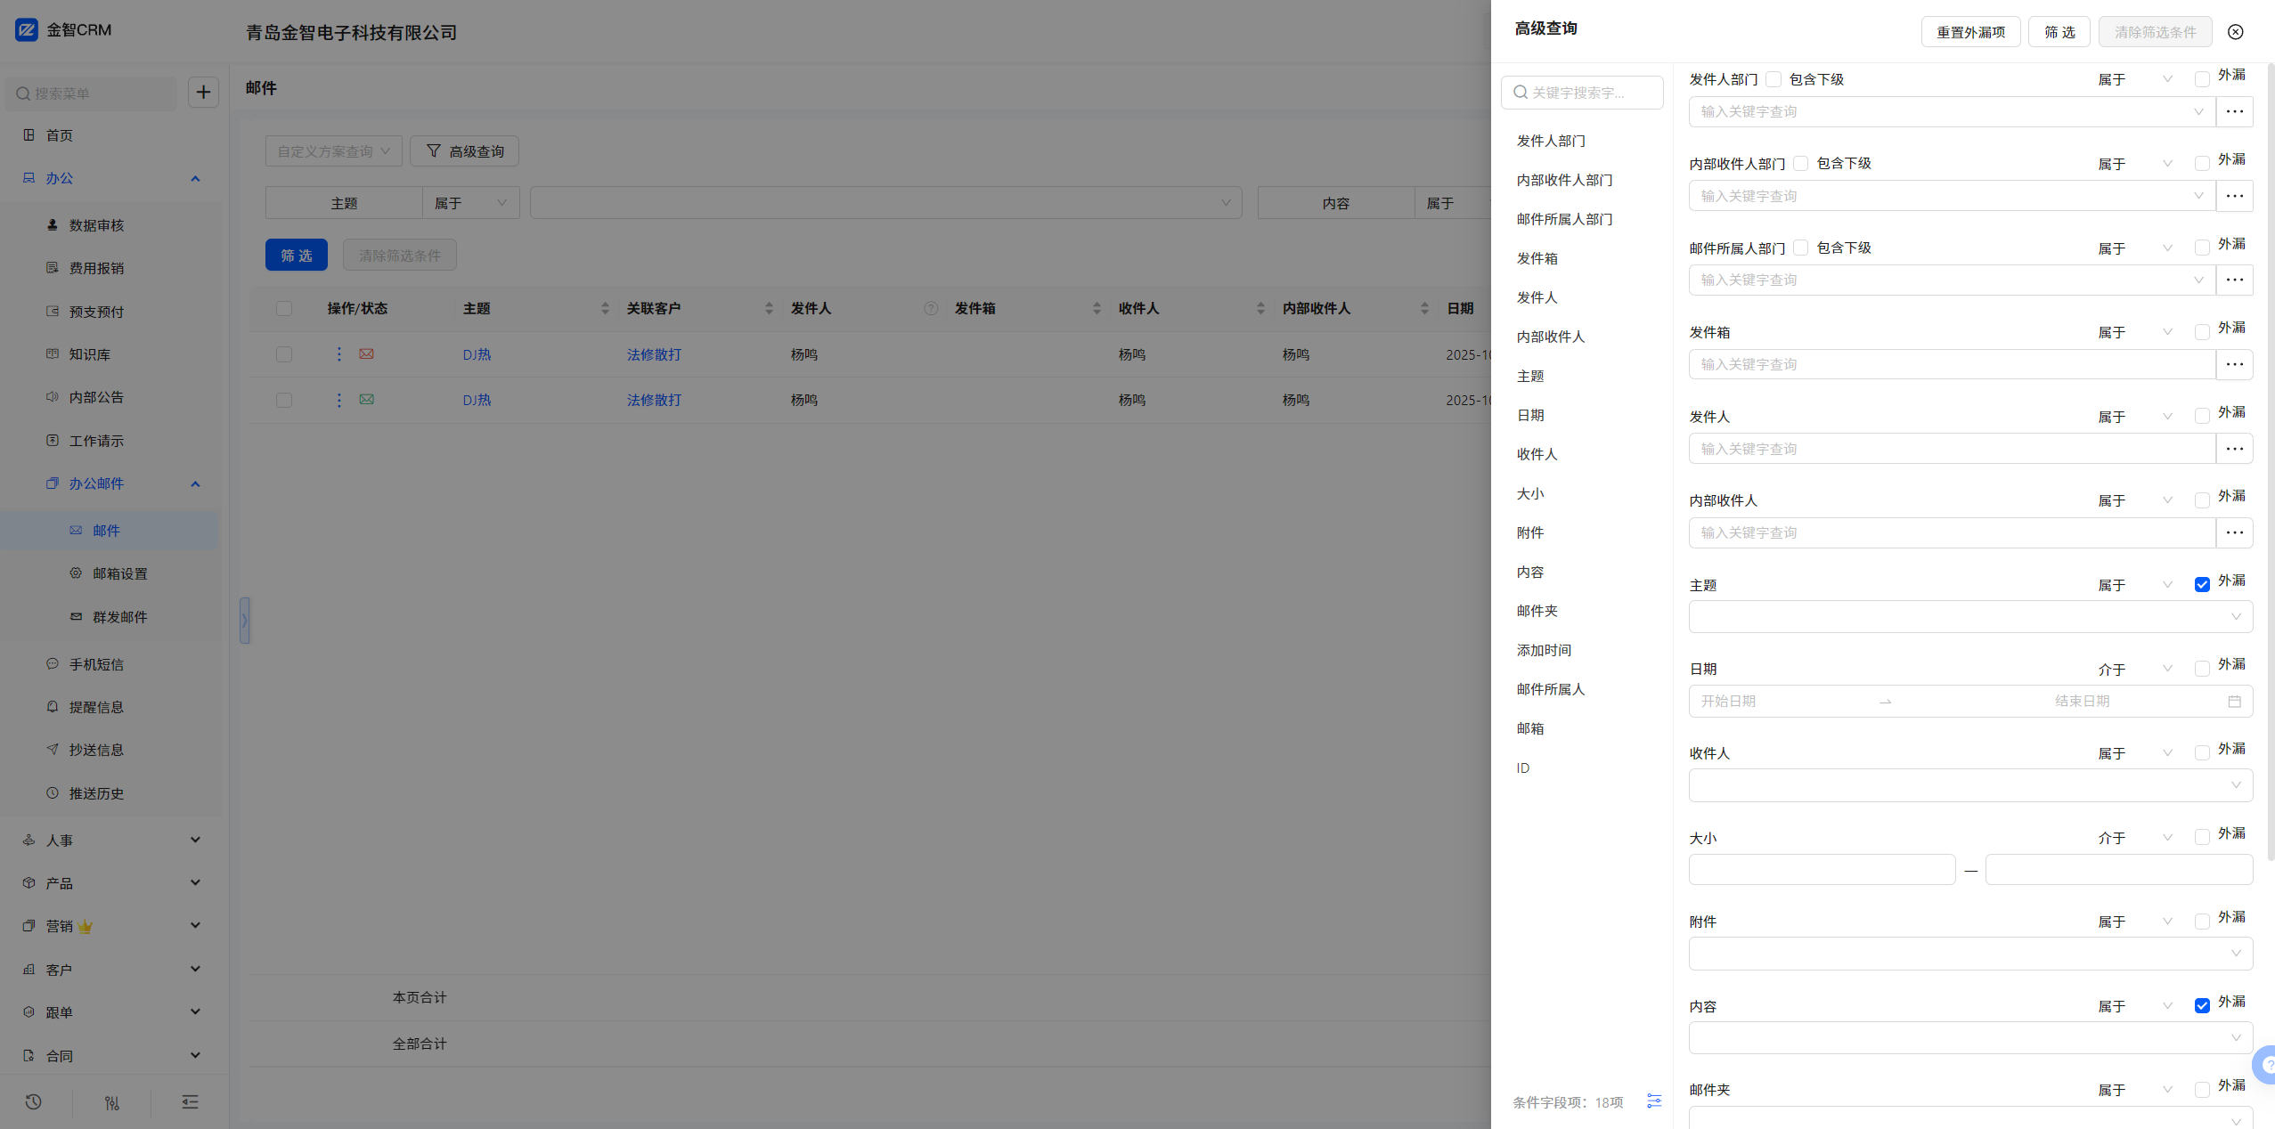Screen dimensions: 2275x1129
Task: Check 外漏 for 日期 field
Action: (2202, 669)
